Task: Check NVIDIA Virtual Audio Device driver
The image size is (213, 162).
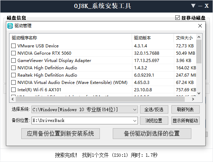Action: pyautogui.click(x=13, y=83)
